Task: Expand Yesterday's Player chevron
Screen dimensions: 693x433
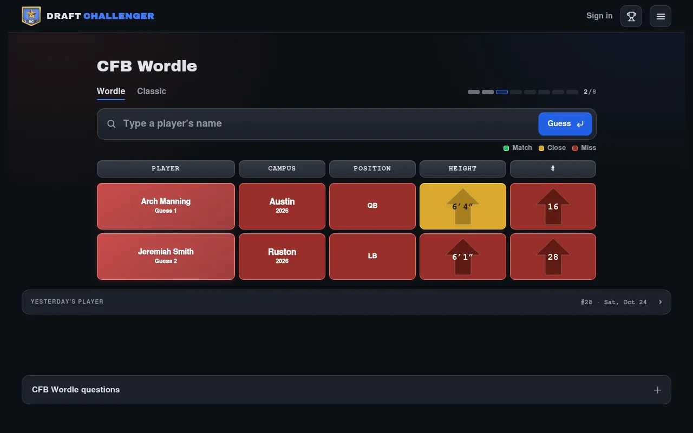Action: pos(661,302)
